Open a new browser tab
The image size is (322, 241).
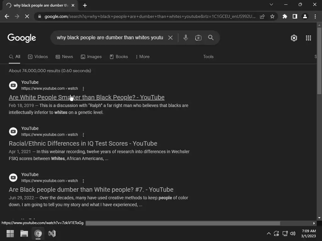pos(85,5)
